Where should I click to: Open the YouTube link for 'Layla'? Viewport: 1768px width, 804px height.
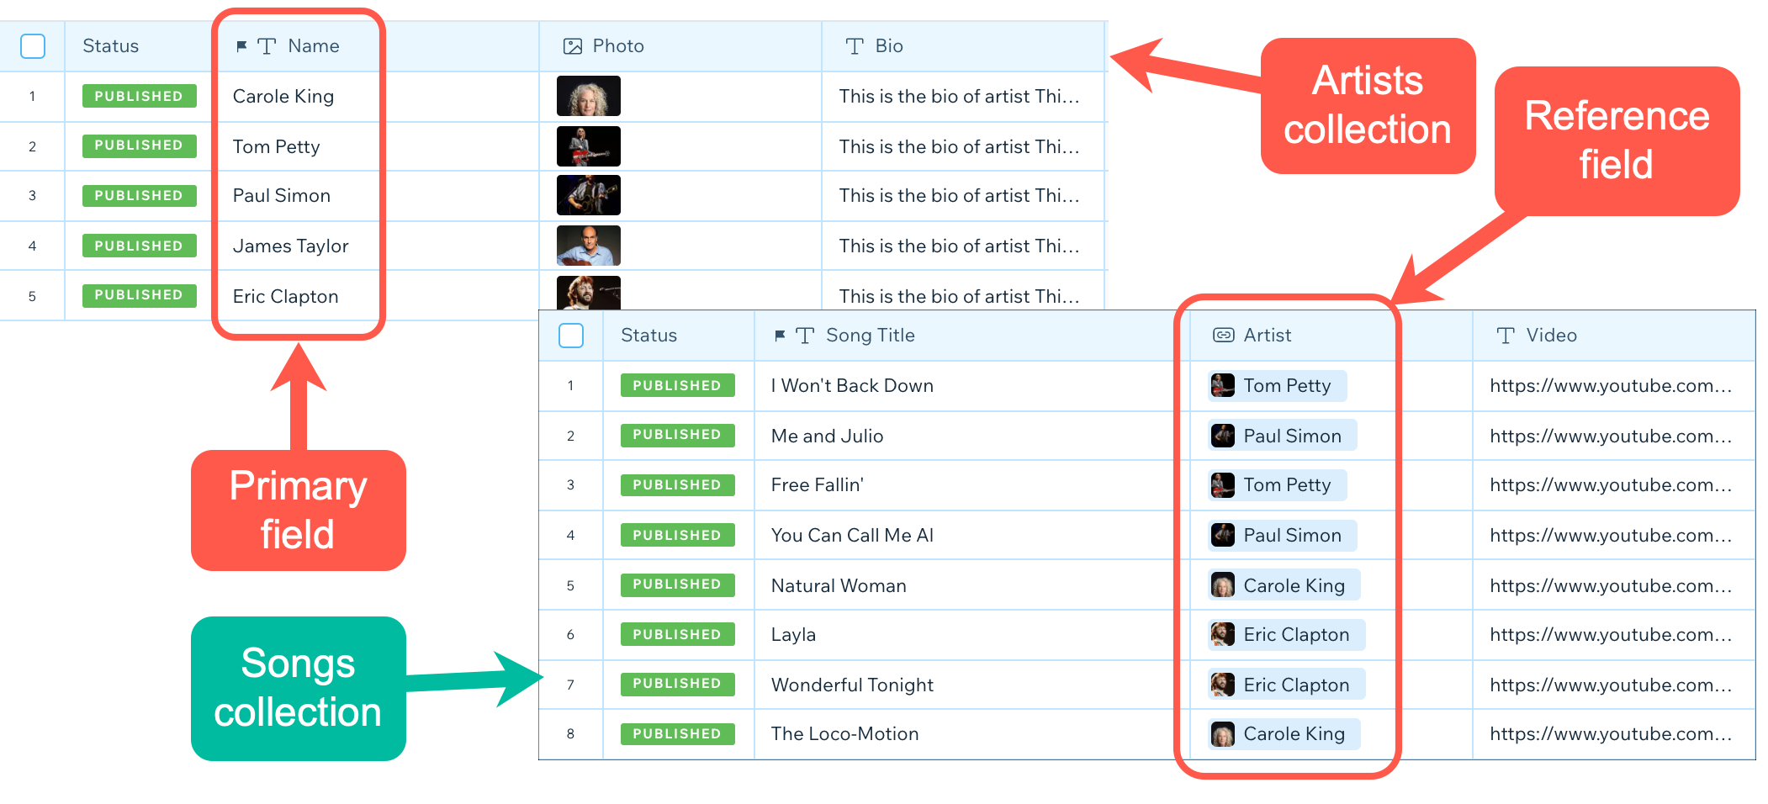coord(1610,634)
